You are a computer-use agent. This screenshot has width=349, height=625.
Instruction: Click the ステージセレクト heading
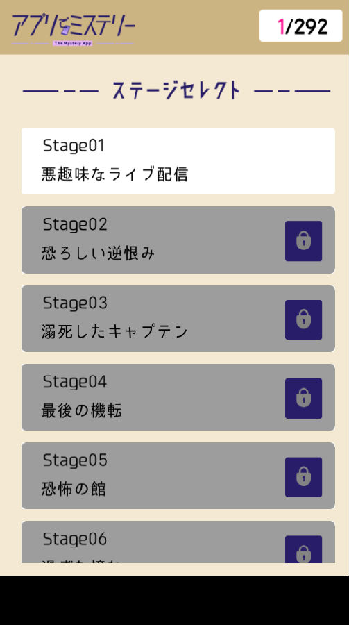176,90
